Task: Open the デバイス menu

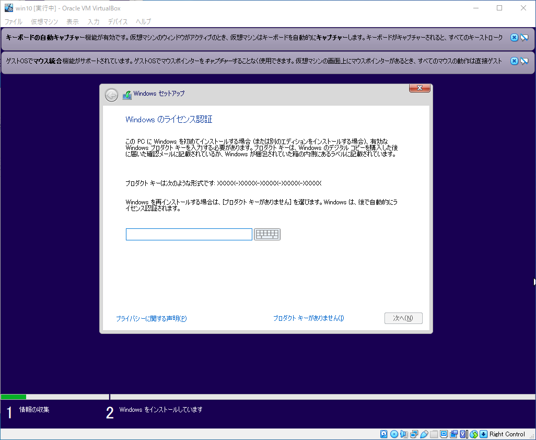Action: (x=118, y=21)
